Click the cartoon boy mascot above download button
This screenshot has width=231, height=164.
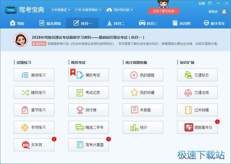pos(163,4)
